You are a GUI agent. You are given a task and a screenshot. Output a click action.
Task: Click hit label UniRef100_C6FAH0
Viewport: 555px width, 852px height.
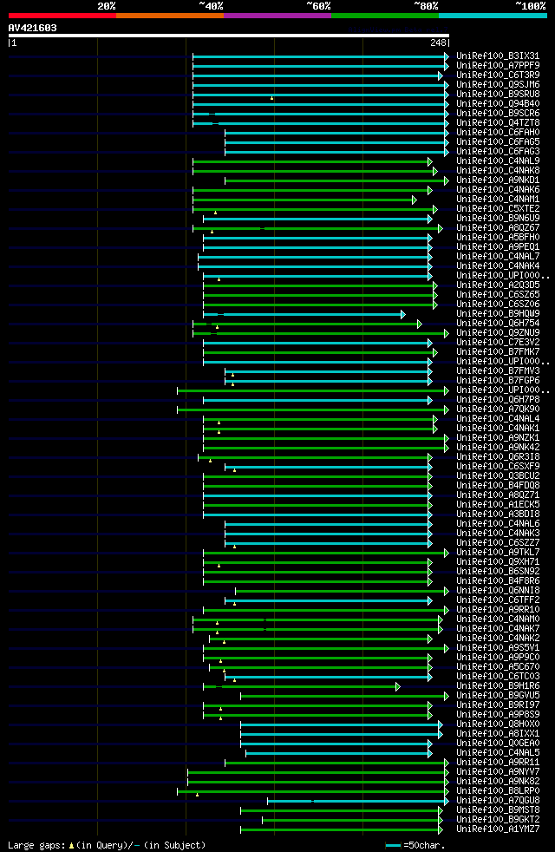click(498, 132)
